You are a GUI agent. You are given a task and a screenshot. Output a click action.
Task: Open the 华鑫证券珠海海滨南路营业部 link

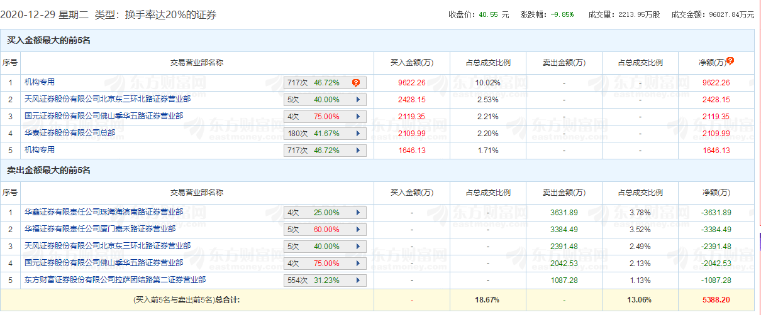(x=104, y=212)
